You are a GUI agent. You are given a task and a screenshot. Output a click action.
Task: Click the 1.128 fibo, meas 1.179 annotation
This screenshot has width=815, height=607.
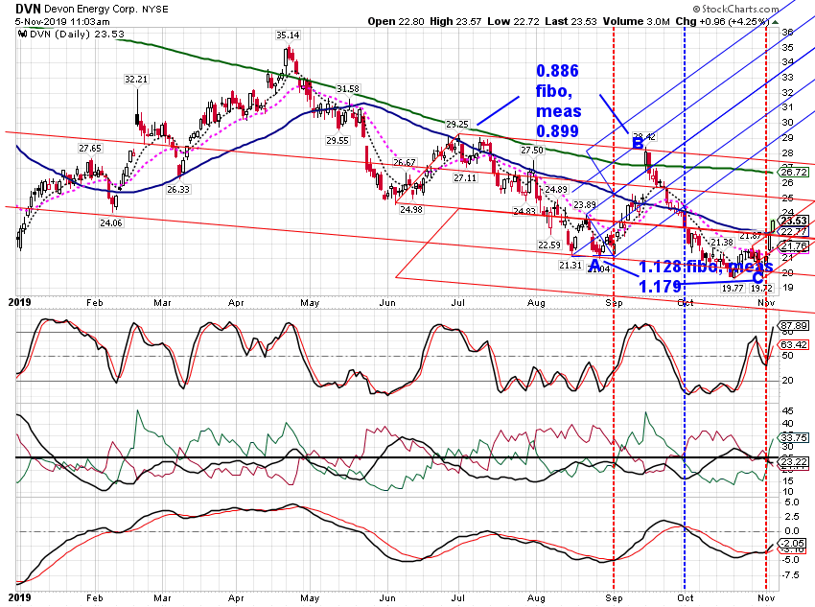705,276
